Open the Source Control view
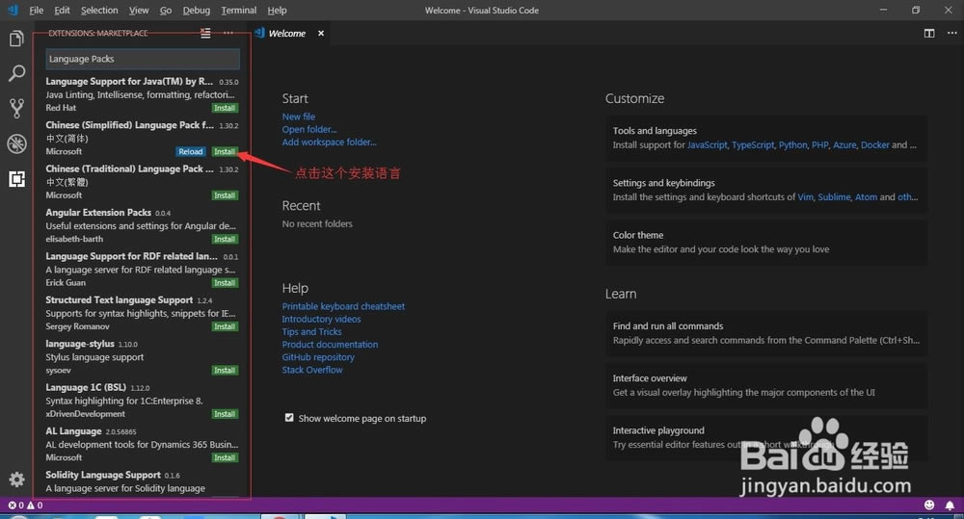Viewport: 964px width, 519px height. click(x=16, y=108)
